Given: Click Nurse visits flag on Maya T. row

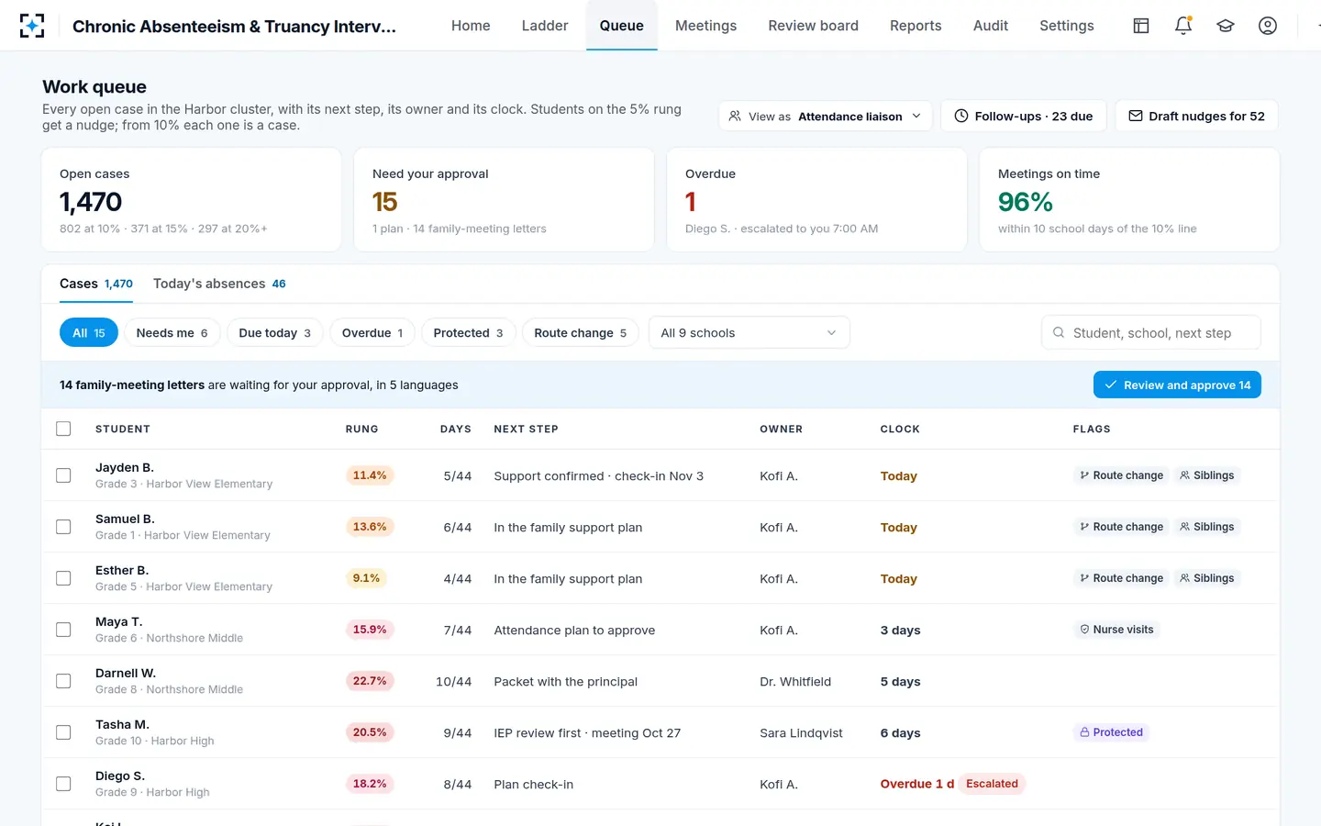Looking at the screenshot, I should click(x=1116, y=630).
